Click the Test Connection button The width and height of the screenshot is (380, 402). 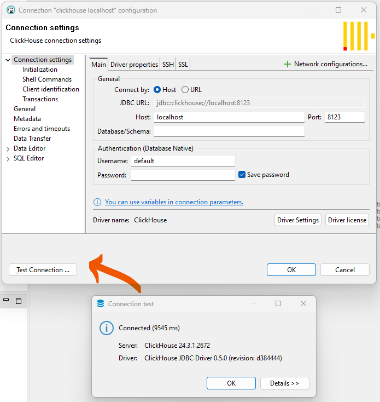click(x=43, y=269)
